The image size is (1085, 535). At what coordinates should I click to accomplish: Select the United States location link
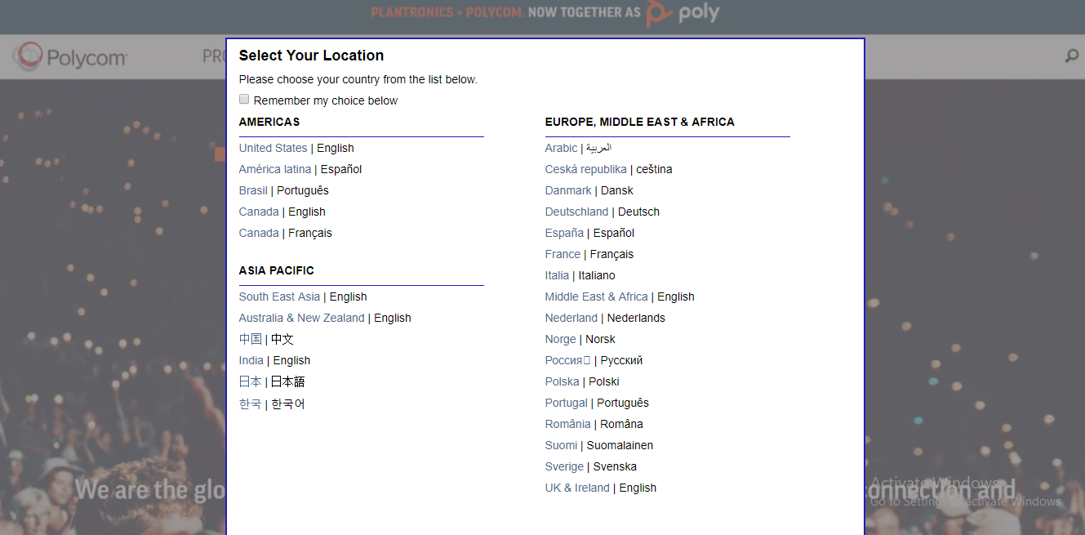[273, 148]
